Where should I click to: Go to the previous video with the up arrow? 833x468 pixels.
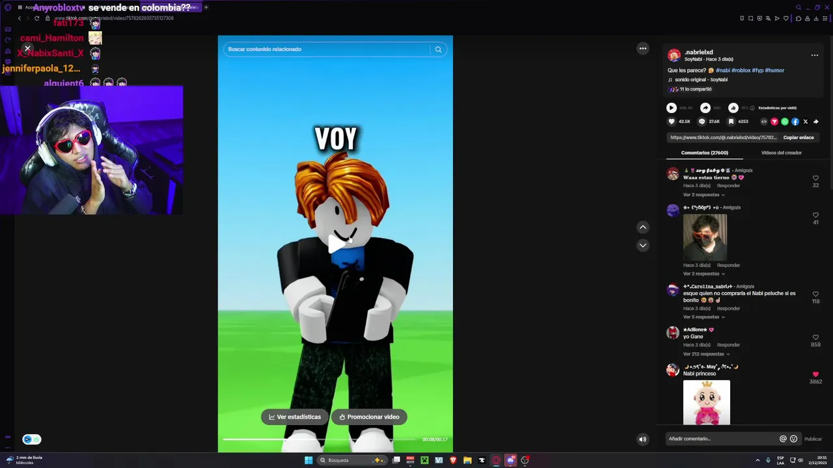643,227
